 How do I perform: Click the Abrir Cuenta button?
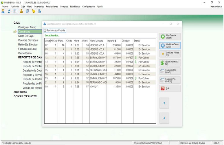170,36
